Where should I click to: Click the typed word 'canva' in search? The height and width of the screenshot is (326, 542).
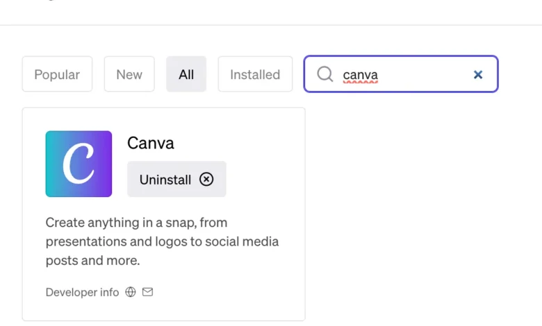point(360,75)
